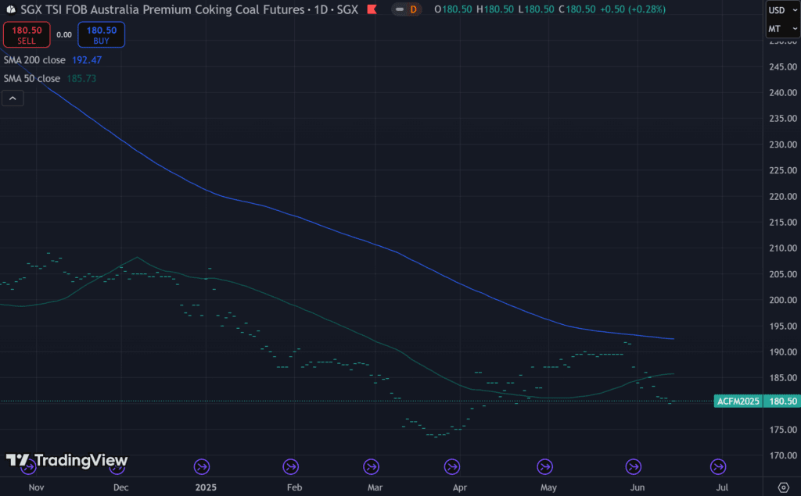Click the 0.00 spread value
This screenshot has height=496, width=801.
(x=64, y=34)
